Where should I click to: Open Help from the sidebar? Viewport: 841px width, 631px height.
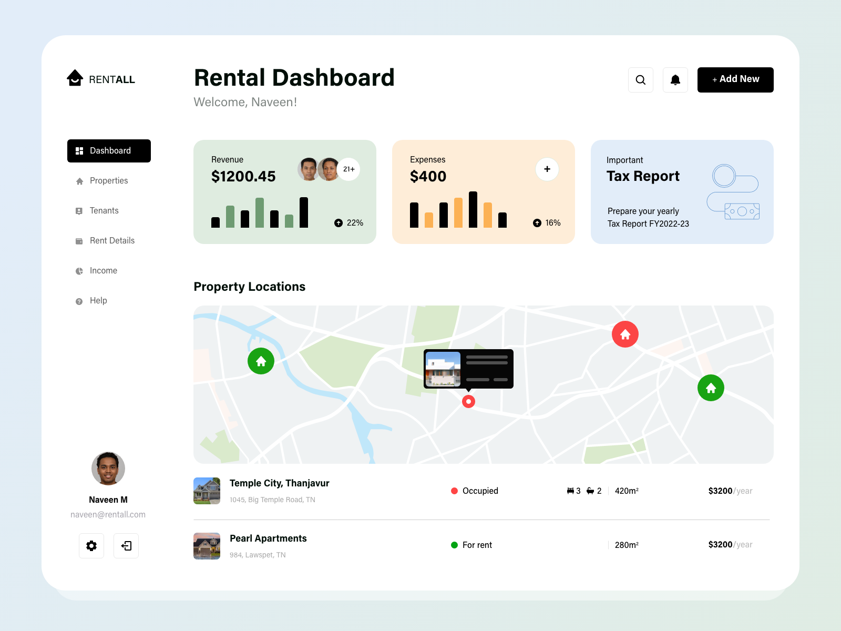click(98, 301)
